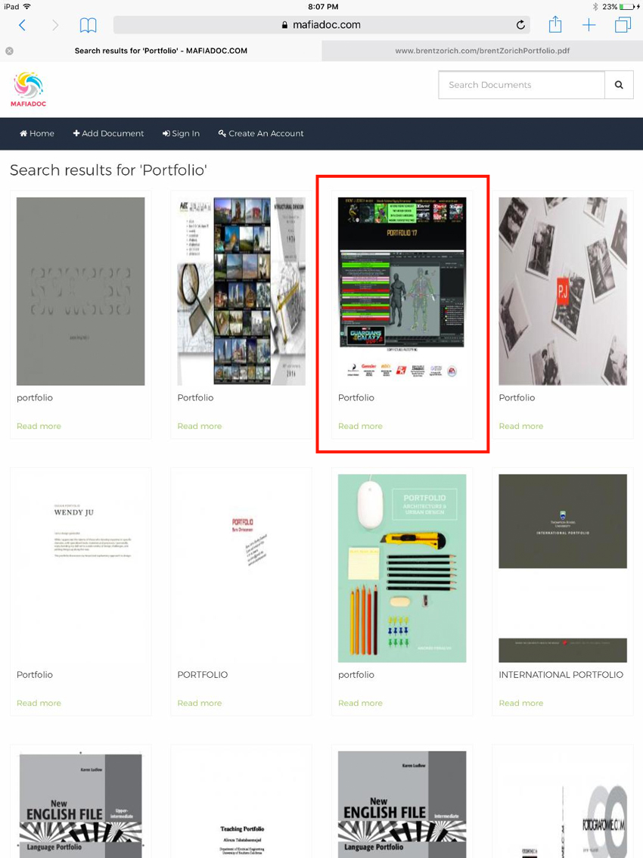Click the Portfolio title under Wendy Ju cover

pos(35,675)
